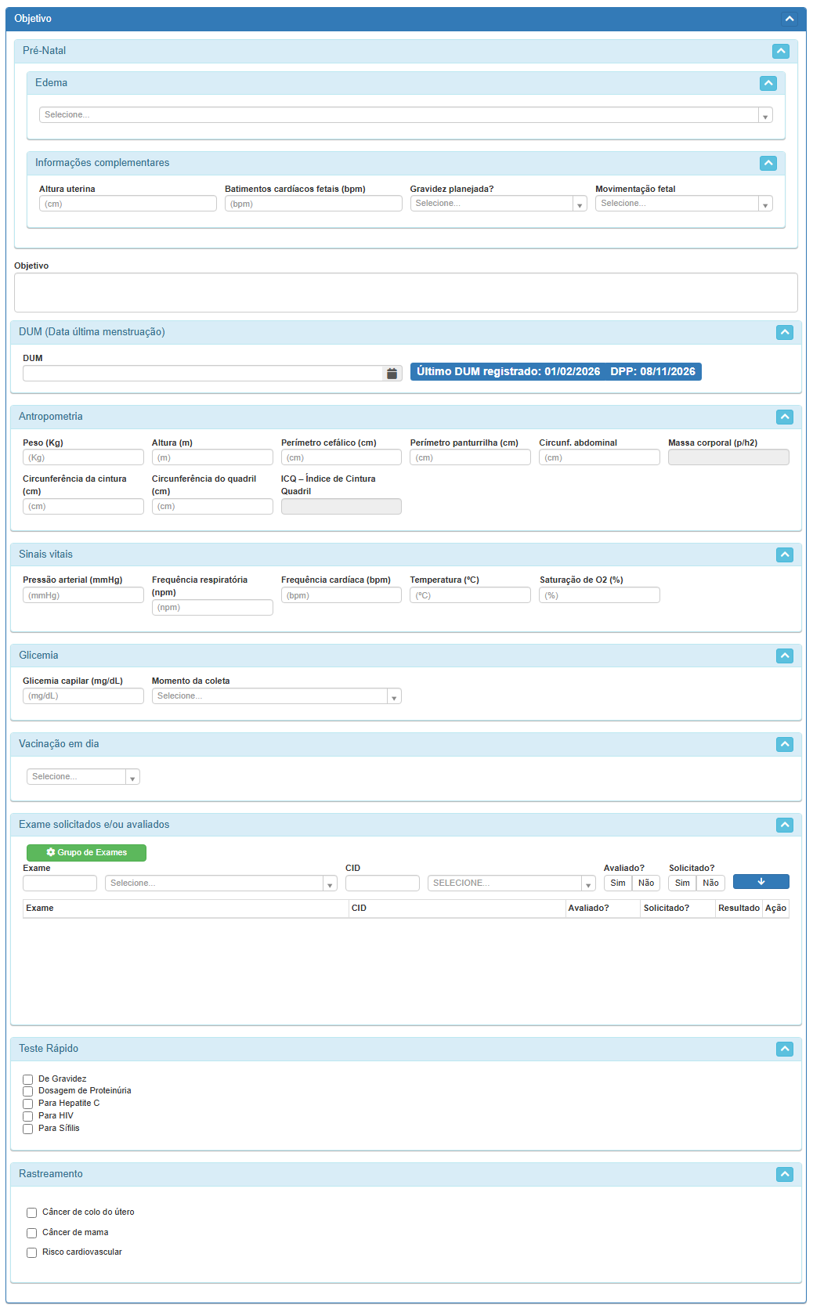
Task: Collapse the Sinais vitais section chevron
Action: [x=784, y=555]
